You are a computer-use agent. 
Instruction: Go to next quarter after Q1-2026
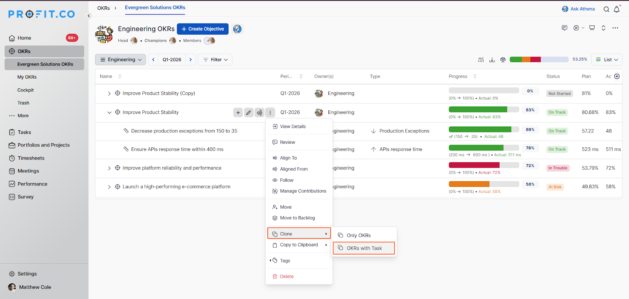click(x=191, y=60)
